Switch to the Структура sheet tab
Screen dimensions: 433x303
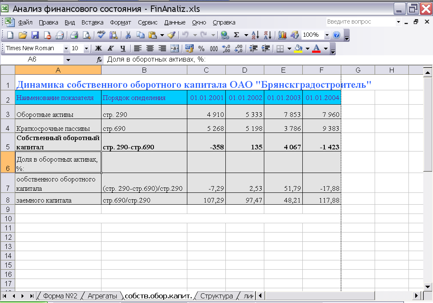[x=216, y=296]
